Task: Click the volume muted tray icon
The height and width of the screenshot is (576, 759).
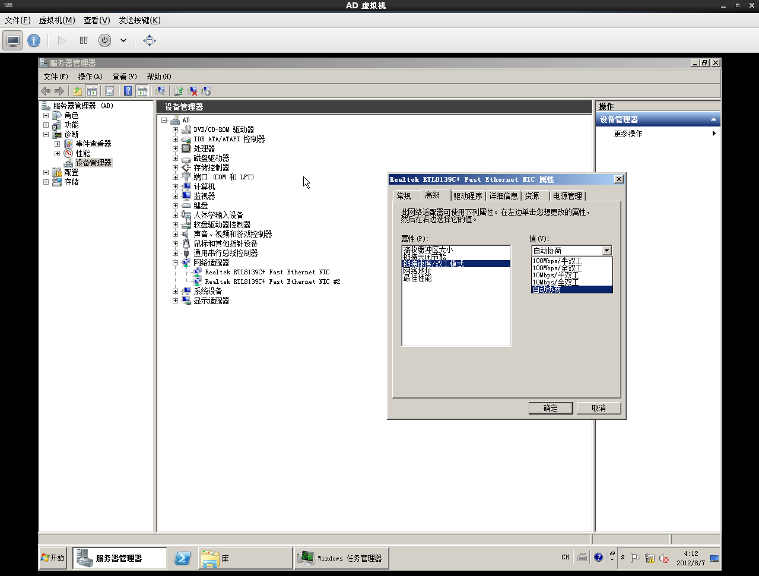Action: 664,558
